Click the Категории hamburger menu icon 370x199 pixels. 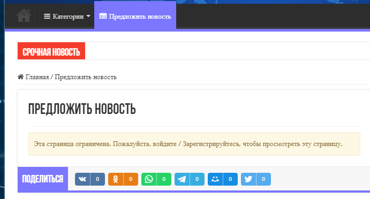click(x=47, y=16)
